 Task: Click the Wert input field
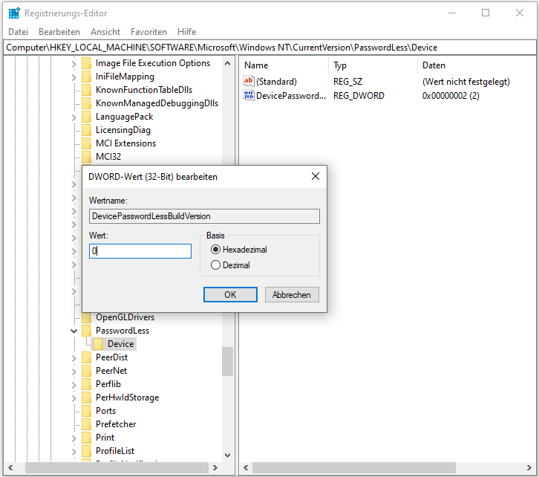pos(140,251)
